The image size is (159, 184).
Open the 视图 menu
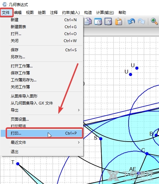tap(30, 12)
